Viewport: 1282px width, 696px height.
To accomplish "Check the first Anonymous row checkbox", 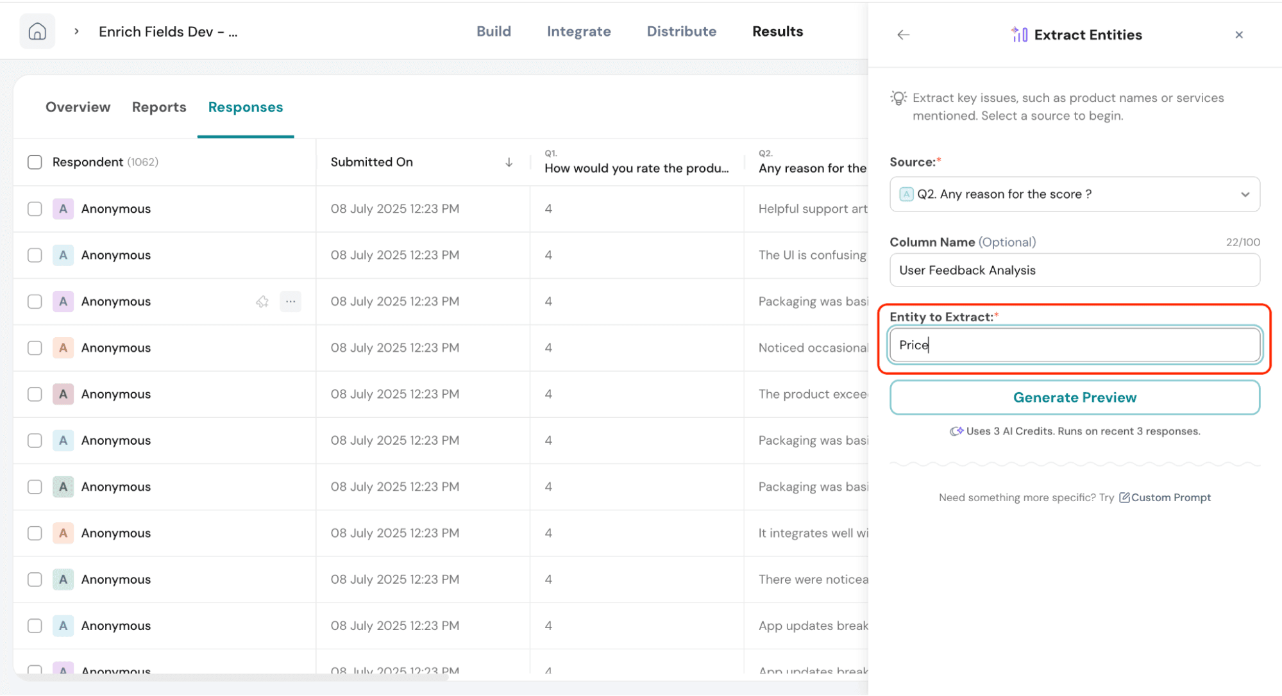I will 35,209.
